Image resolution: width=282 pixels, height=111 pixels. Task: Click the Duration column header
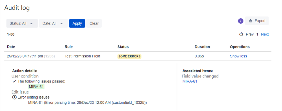pos(202,47)
